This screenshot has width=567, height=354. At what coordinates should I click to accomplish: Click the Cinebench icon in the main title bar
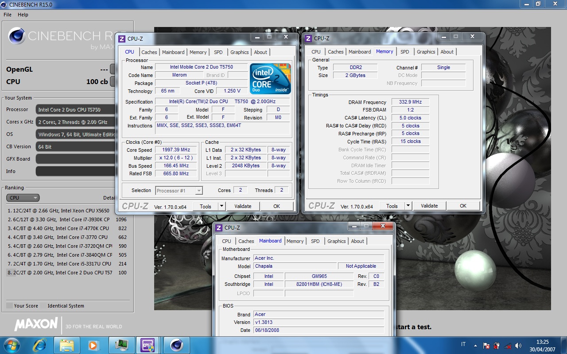tap(4, 4)
